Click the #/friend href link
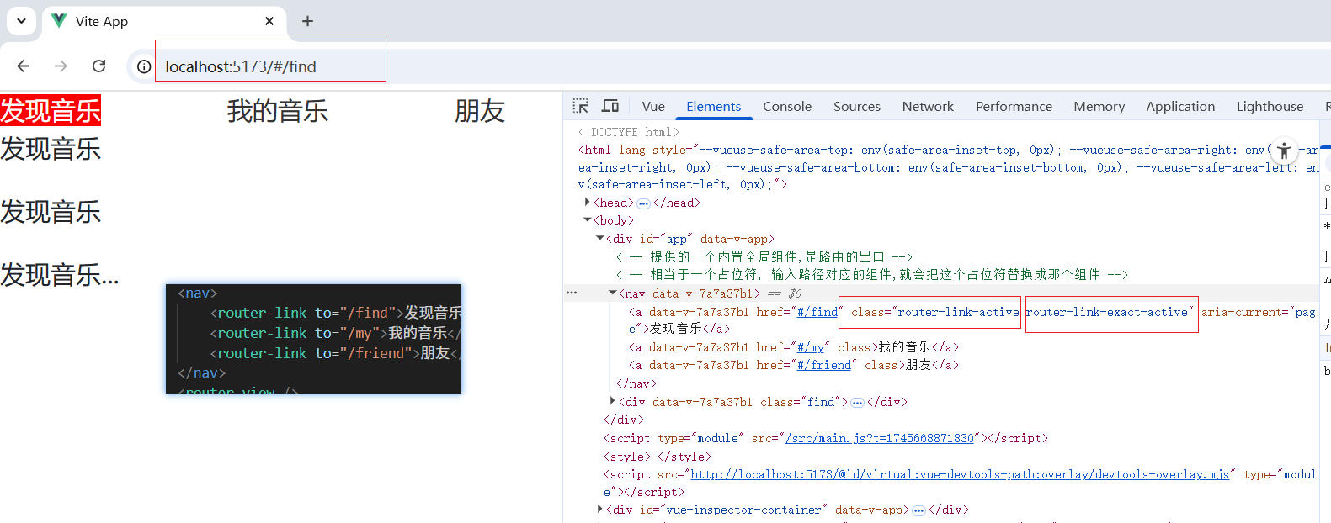Image resolution: width=1331 pixels, height=523 pixels. [823, 365]
